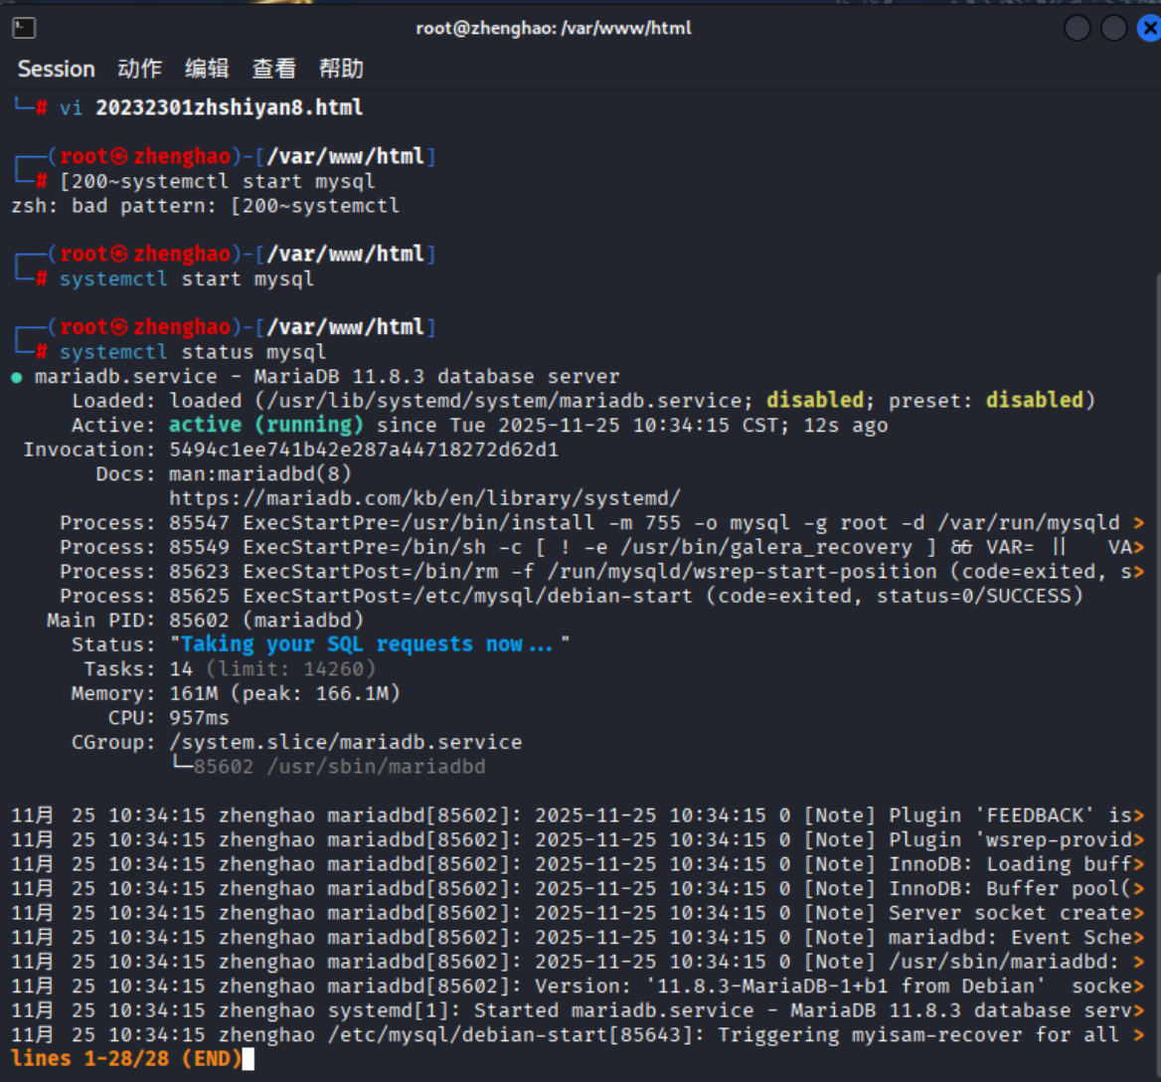Screen dimensions: 1161x1082
Task: Click CGroup path /system.slice/mariadb.service
Action: pyautogui.click(x=346, y=743)
